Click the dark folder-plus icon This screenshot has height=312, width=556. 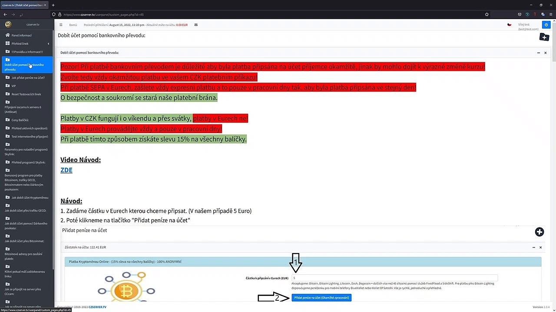point(544,37)
